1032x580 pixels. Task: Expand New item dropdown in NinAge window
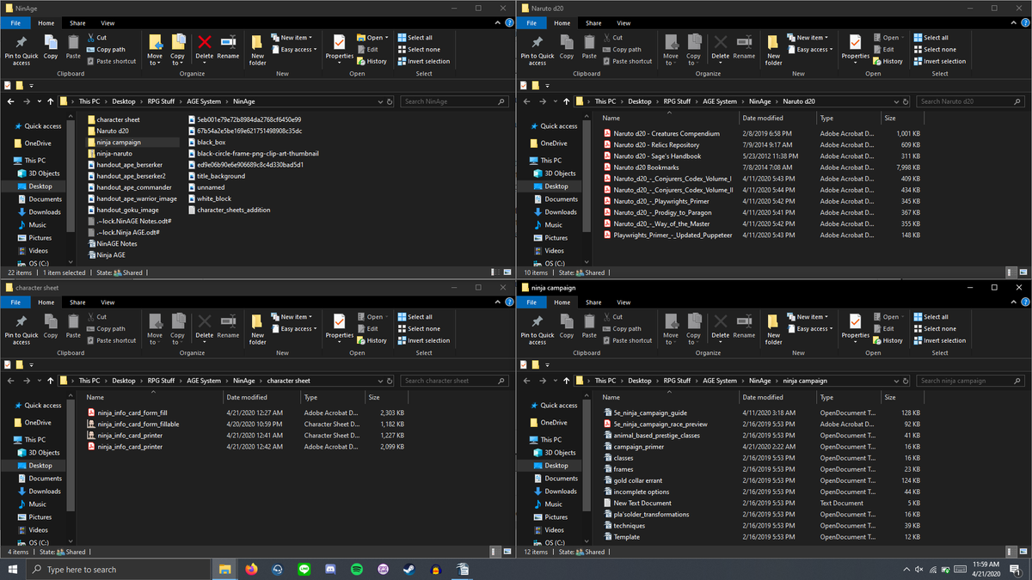tap(291, 38)
